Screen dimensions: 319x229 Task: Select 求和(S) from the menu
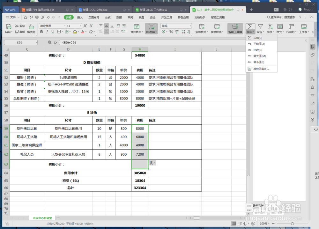pyautogui.click(x=262, y=38)
